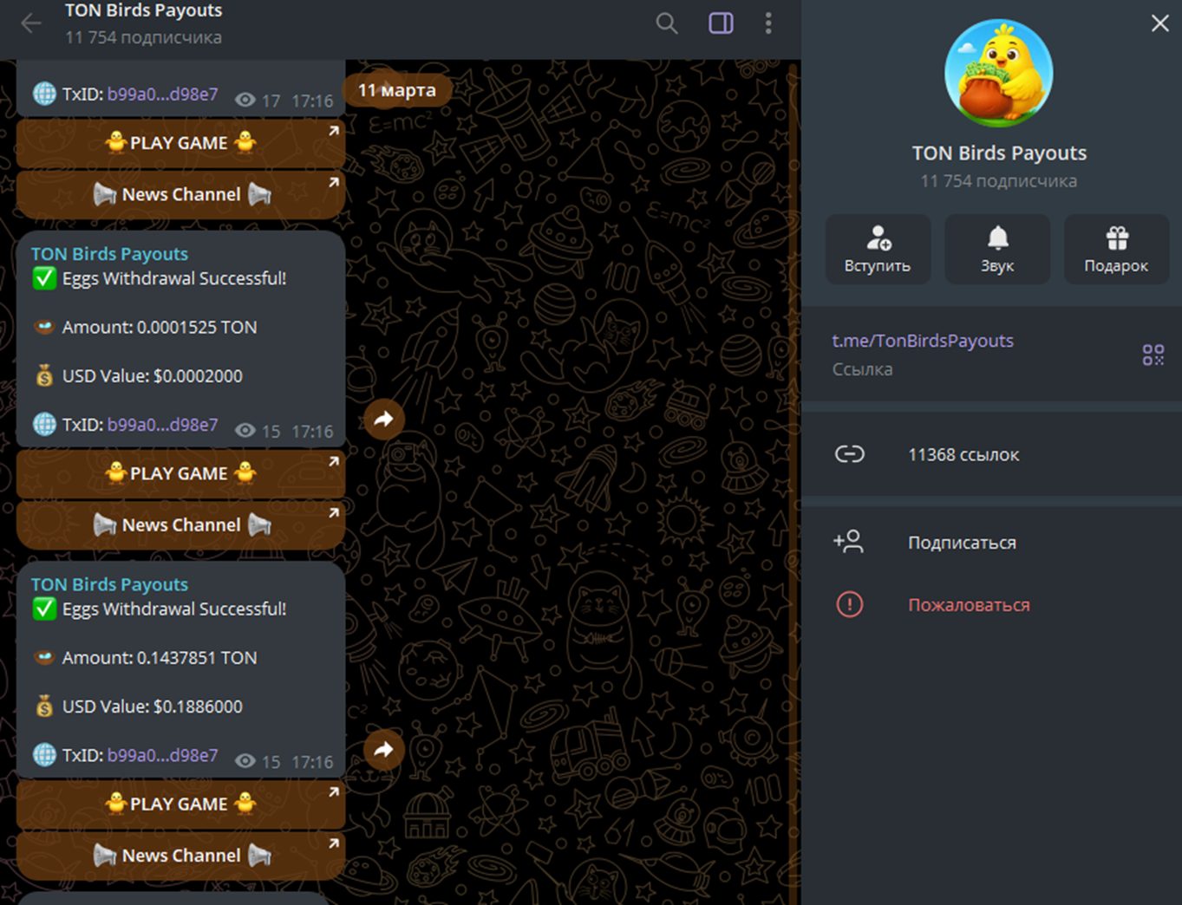Click the green checkmark in the 0.1437851 TON message

click(x=44, y=609)
